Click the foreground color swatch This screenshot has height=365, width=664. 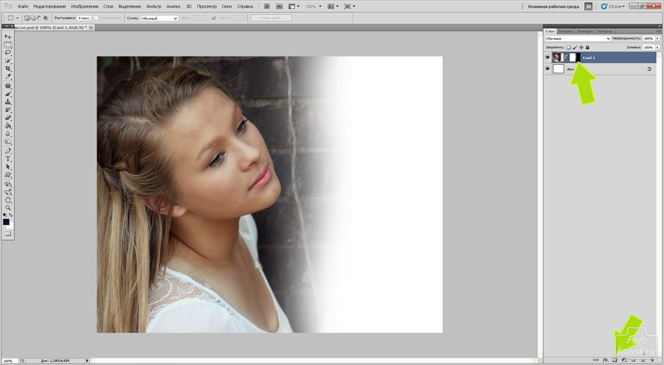[x=6, y=222]
